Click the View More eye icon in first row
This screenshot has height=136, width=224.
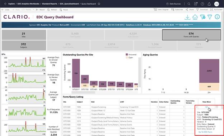tap(206, 107)
